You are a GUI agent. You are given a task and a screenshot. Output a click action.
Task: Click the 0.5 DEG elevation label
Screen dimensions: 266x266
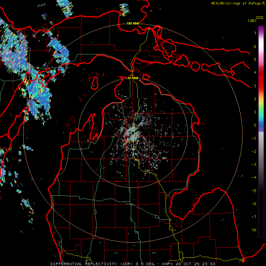tap(145, 264)
